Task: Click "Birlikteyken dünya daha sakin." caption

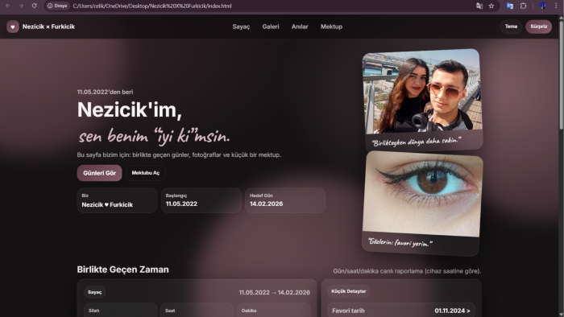Action: pyautogui.click(x=417, y=142)
